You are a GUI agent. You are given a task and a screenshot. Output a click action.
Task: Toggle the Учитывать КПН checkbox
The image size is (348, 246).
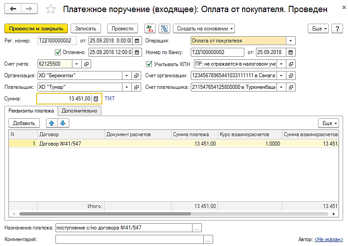(149, 64)
